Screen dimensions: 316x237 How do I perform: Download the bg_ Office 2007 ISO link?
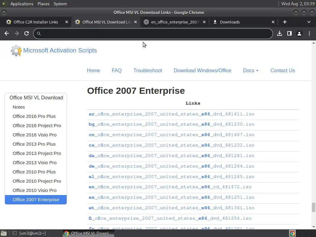click(x=172, y=124)
